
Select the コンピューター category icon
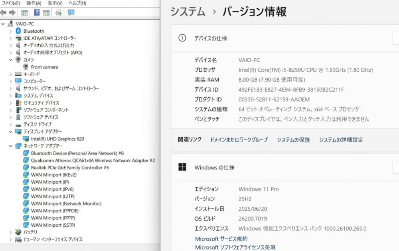click(x=18, y=81)
